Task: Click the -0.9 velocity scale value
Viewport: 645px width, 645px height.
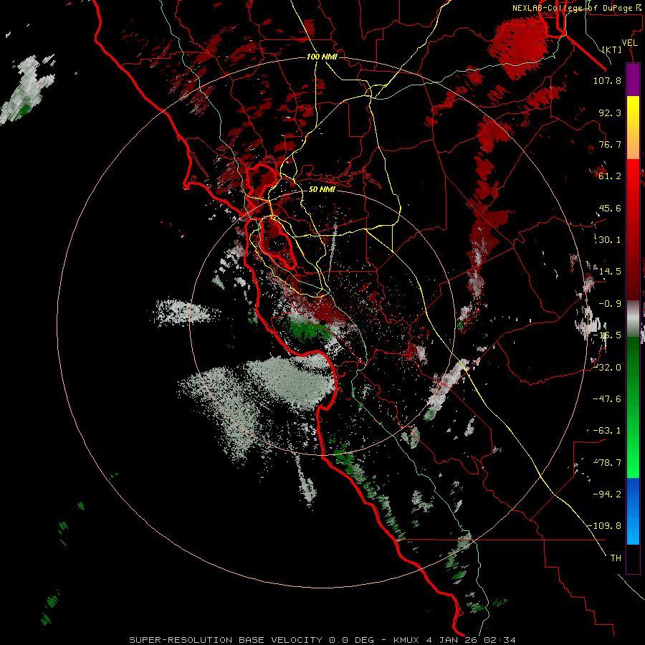Action: coord(610,304)
